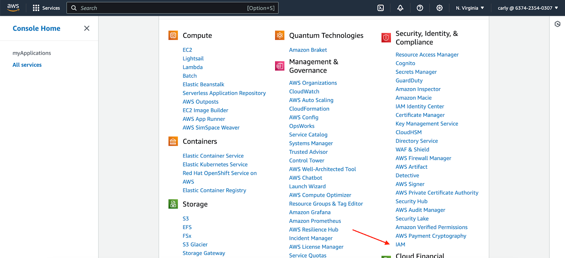Open Trusted Advisor link

308,152
